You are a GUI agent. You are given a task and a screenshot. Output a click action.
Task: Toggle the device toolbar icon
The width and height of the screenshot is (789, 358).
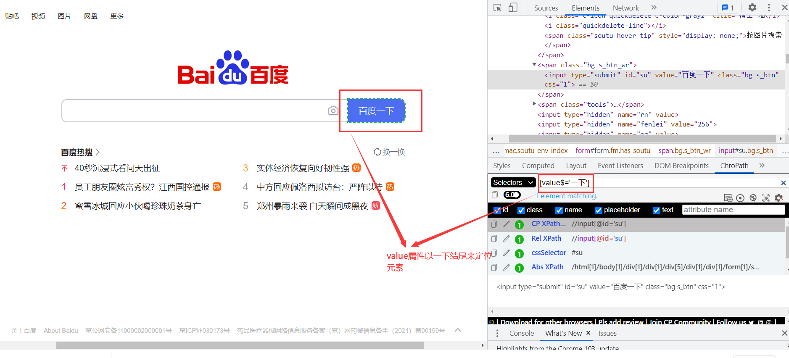pyautogui.click(x=513, y=8)
